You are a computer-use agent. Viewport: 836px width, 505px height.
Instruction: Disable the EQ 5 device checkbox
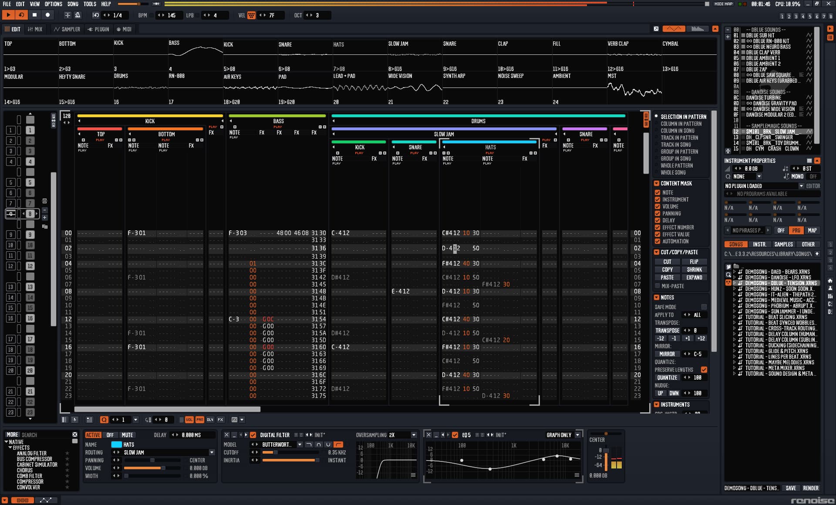pyautogui.click(x=455, y=435)
